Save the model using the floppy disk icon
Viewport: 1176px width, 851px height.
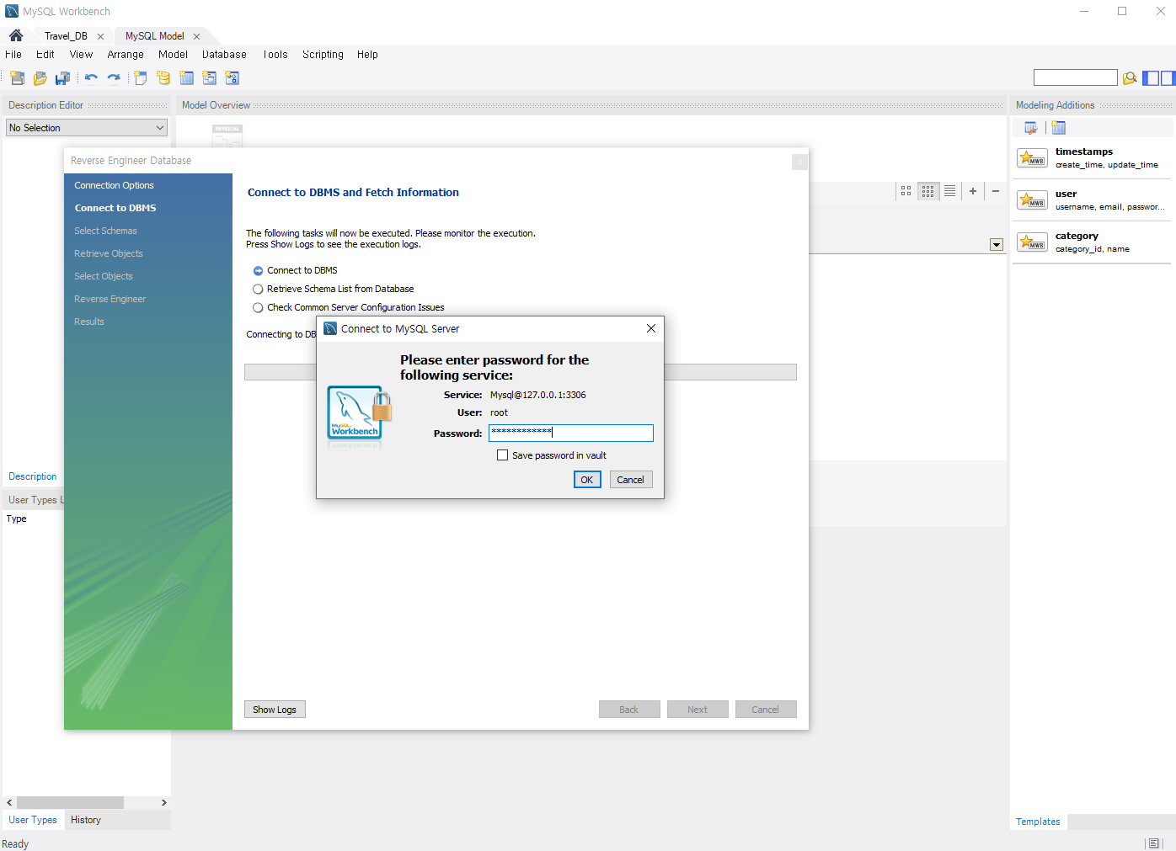(x=62, y=78)
